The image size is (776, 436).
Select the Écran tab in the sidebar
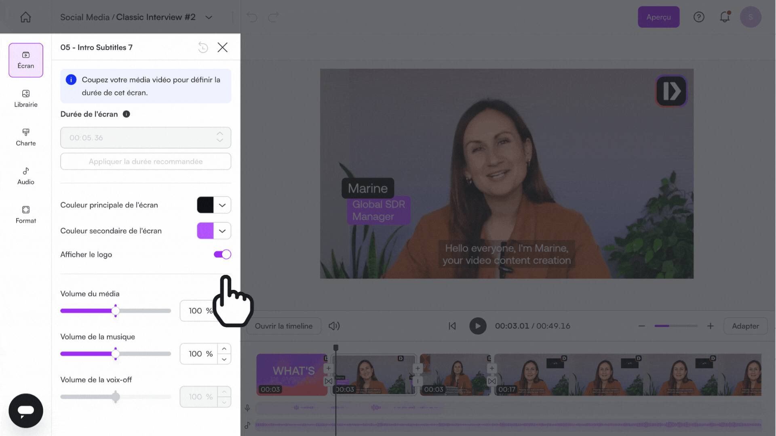coord(25,60)
